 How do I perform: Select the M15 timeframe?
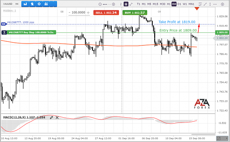tap(156, 4)
